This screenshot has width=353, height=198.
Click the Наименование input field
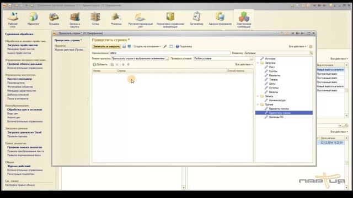[170, 53]
